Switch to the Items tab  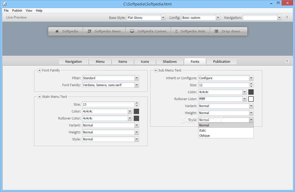[123, 61]
